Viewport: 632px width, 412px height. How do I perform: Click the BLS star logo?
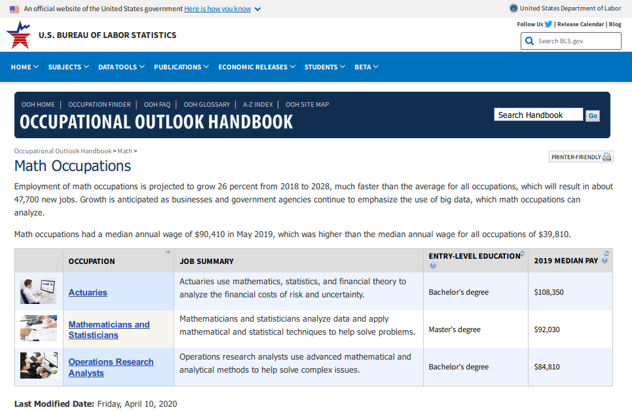click(18, 35)
